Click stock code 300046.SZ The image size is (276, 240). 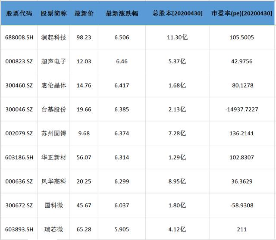coord(19,109)
